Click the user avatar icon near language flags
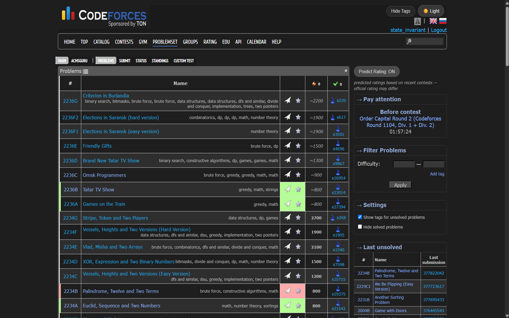The image size is (509, 318). 417,21
